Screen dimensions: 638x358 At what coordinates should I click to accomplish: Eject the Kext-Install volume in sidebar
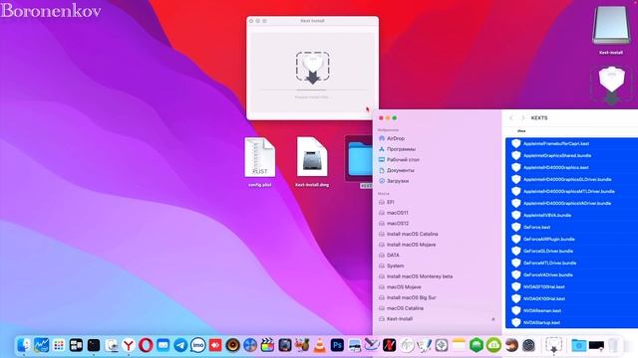493,319
